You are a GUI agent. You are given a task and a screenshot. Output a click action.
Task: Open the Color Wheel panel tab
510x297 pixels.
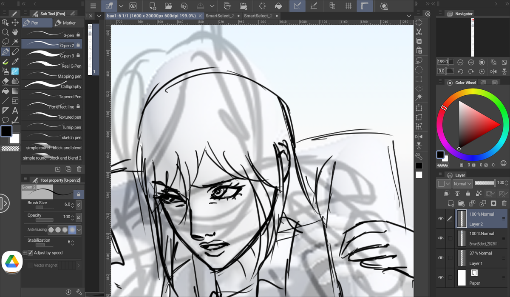[466, 83]
